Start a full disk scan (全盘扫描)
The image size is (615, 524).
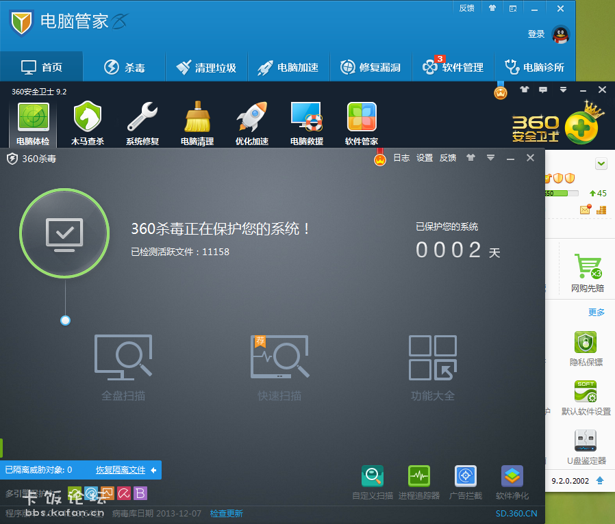123,366
